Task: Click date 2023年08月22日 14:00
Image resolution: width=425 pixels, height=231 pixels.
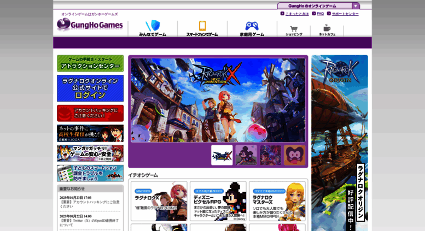Action: click(75, 216)
